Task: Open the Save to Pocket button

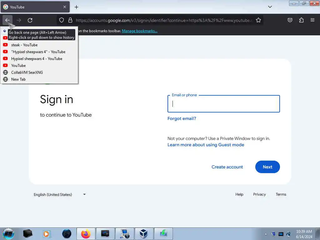Action: point(290,20)
